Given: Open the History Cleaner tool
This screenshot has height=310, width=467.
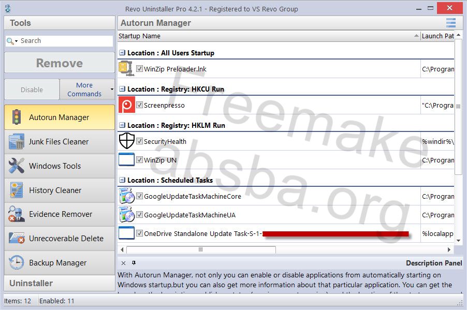Looking at the screenshot, I should pyautogui.click(x=60, y=190).
